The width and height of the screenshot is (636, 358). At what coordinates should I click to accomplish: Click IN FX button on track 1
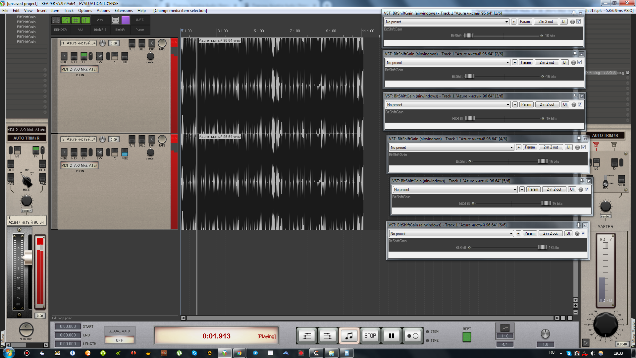[x=74, y=56]
